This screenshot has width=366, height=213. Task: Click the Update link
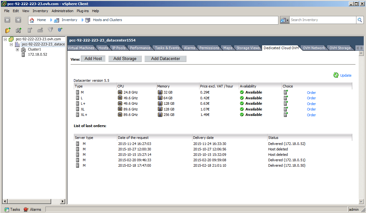346,75
